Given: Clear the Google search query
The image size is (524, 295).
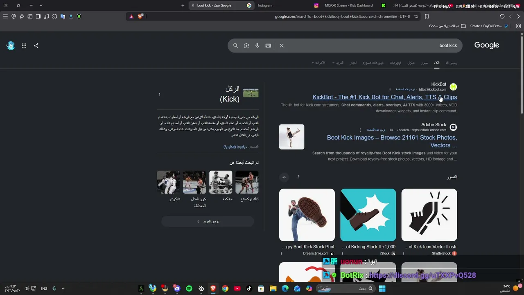Looking at the screenshot, I should click(x=282, y=45).
